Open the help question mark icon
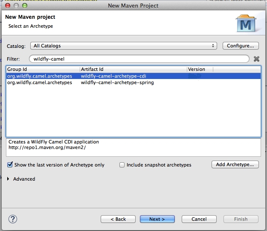This screenshot has width=267, height=231. [x=13, y=219]
